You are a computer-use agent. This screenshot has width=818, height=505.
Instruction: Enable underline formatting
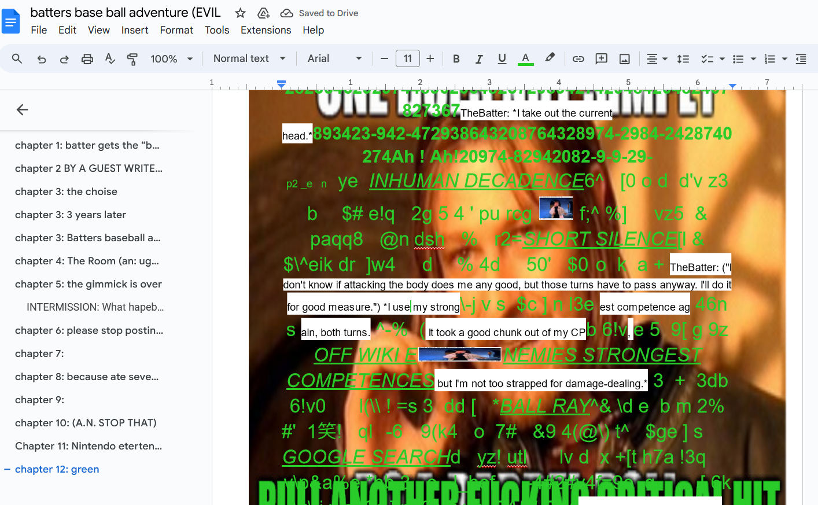pos(502,58)
